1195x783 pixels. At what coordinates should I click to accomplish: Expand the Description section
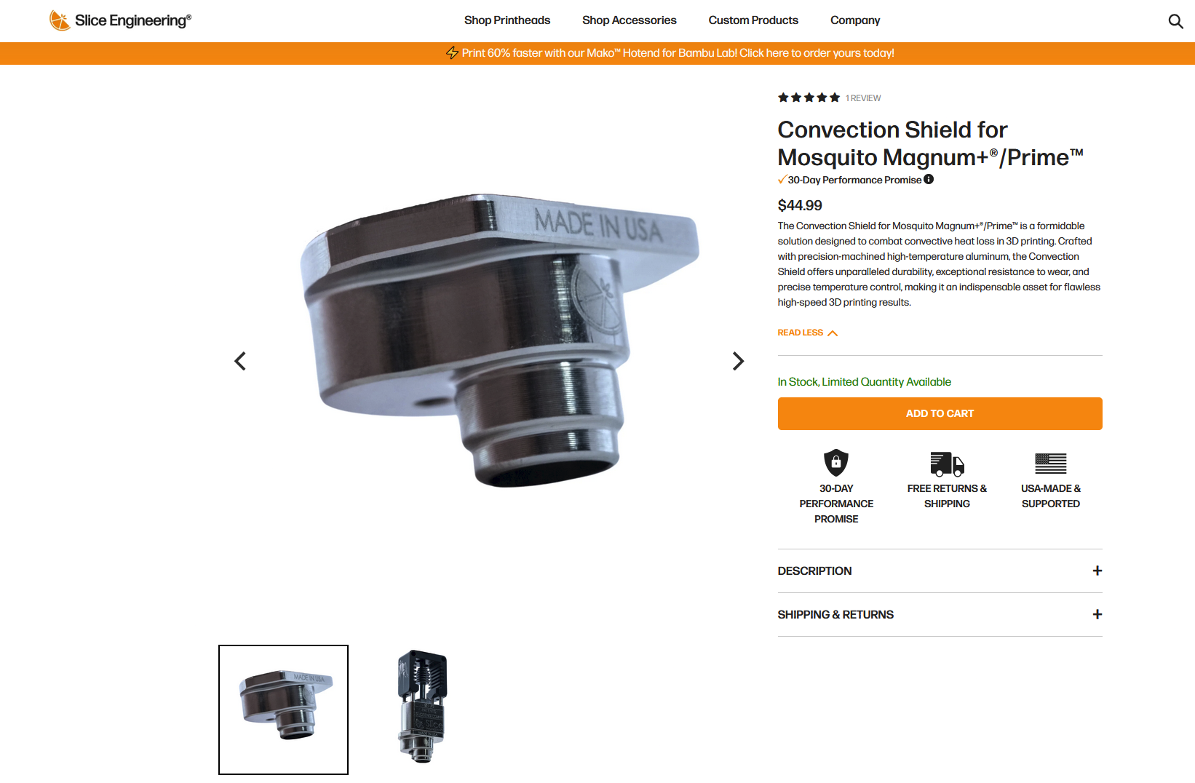(940, 571)
